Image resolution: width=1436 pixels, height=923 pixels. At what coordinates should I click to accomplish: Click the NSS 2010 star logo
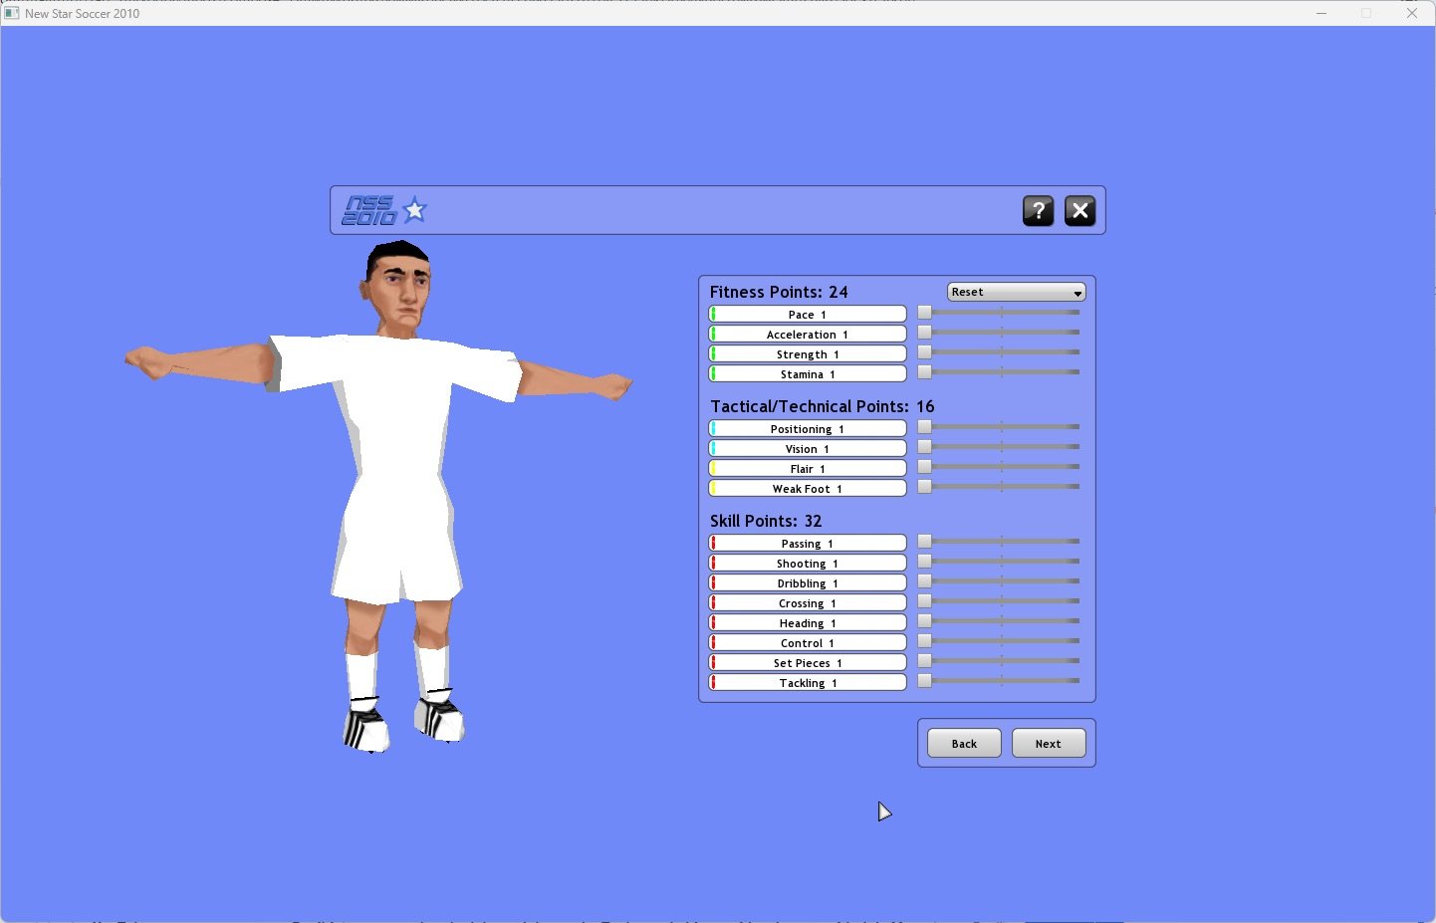click(384, 210)
